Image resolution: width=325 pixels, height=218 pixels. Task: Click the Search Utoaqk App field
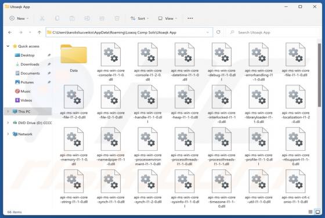273,32
